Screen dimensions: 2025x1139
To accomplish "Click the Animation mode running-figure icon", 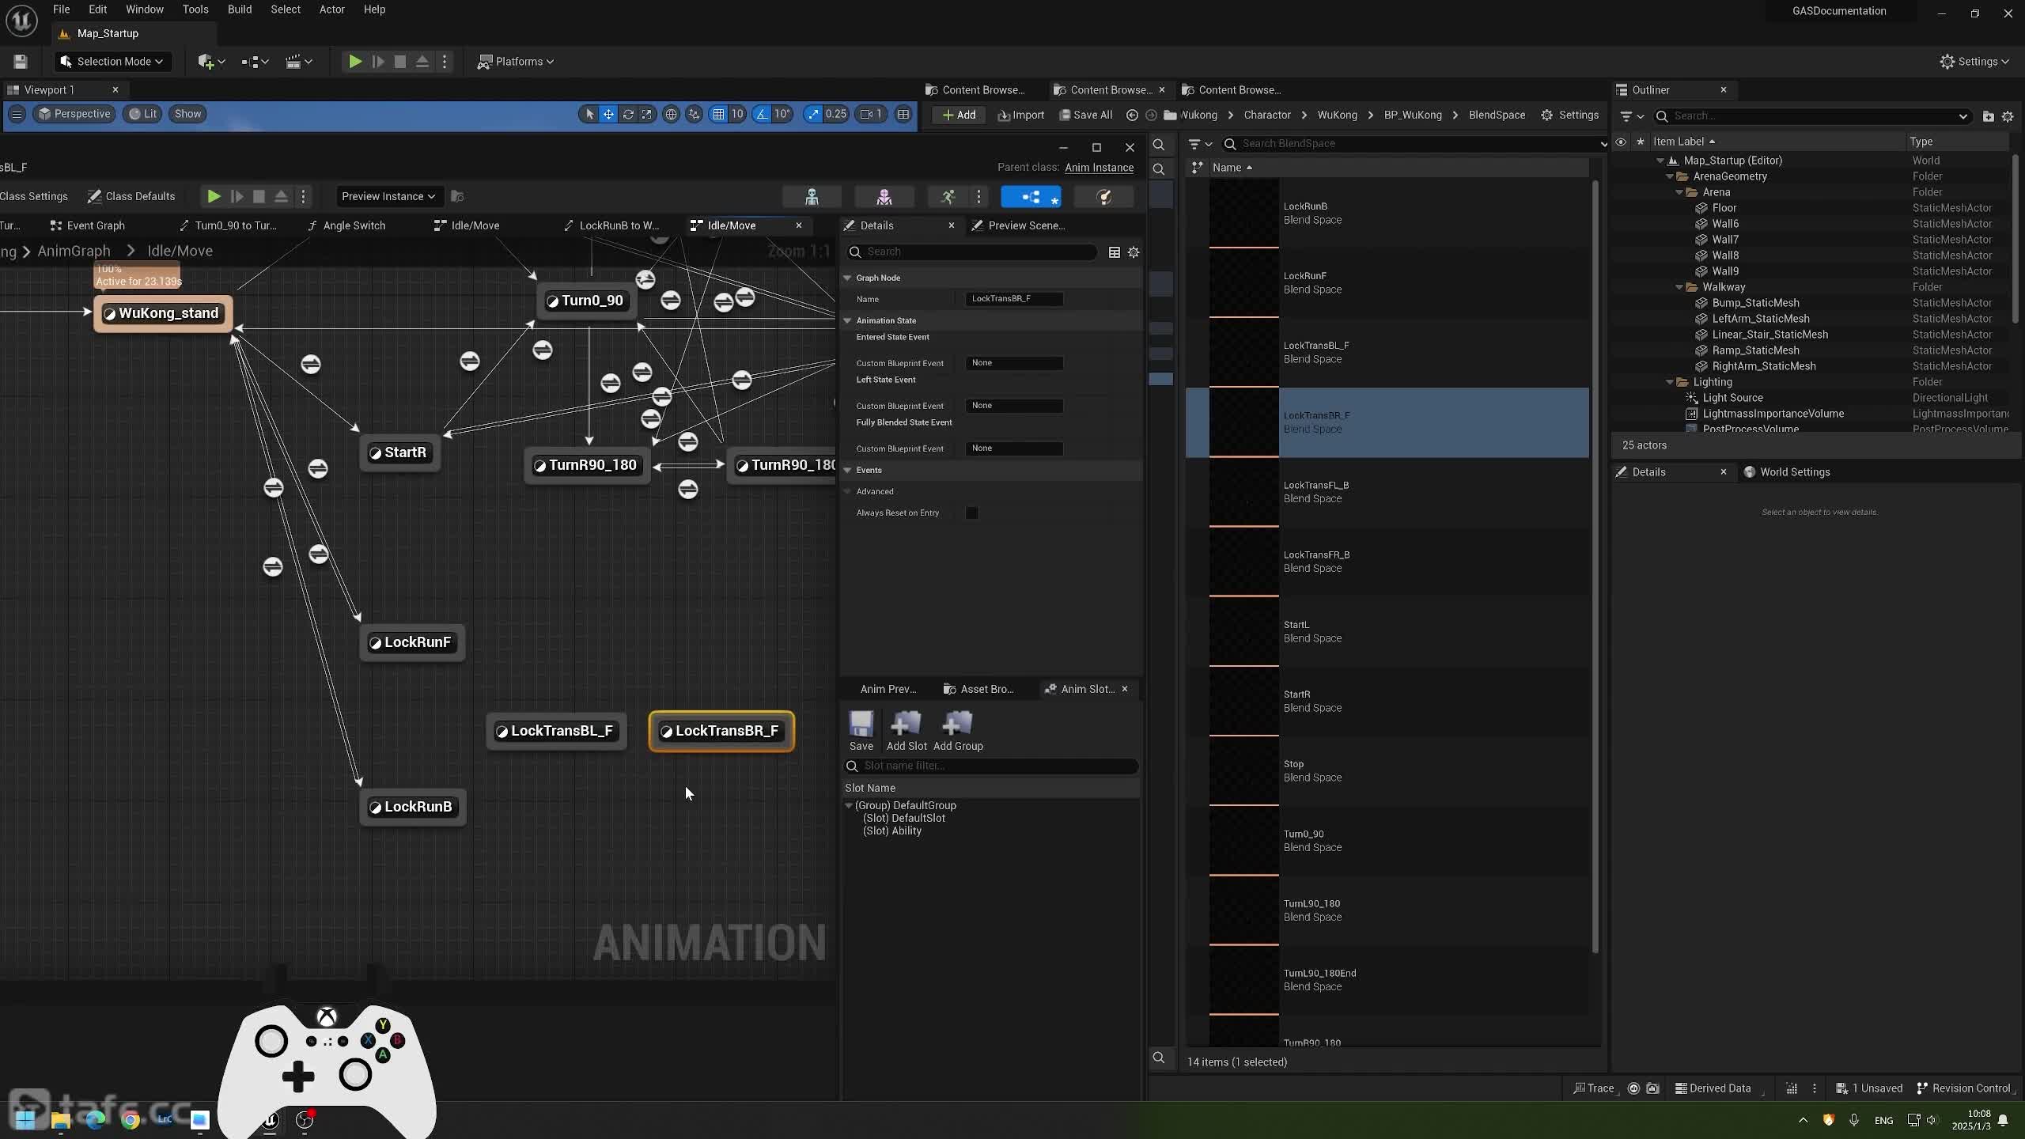I will 948,197.
